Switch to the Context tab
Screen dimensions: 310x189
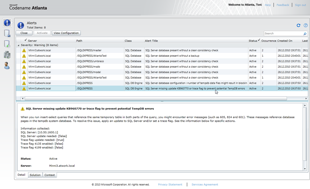(x=50, y=175)
